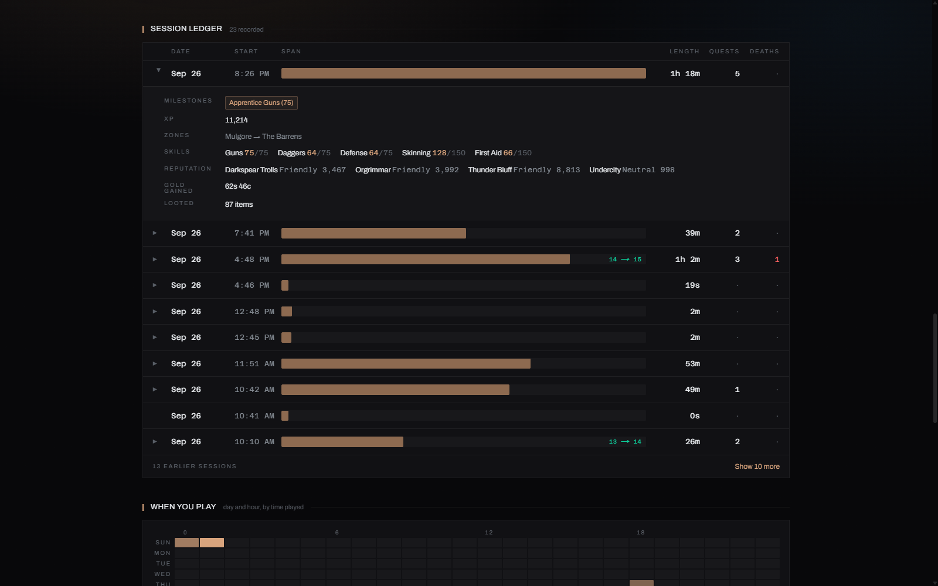Click the brightest SUN heatmap cell
938x586 pixels.
(212, 543)
